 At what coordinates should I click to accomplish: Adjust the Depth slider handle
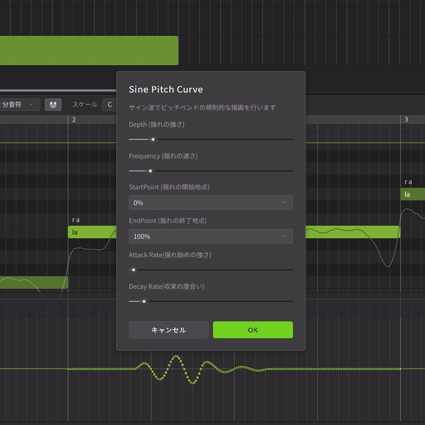(x=153, y=139)
